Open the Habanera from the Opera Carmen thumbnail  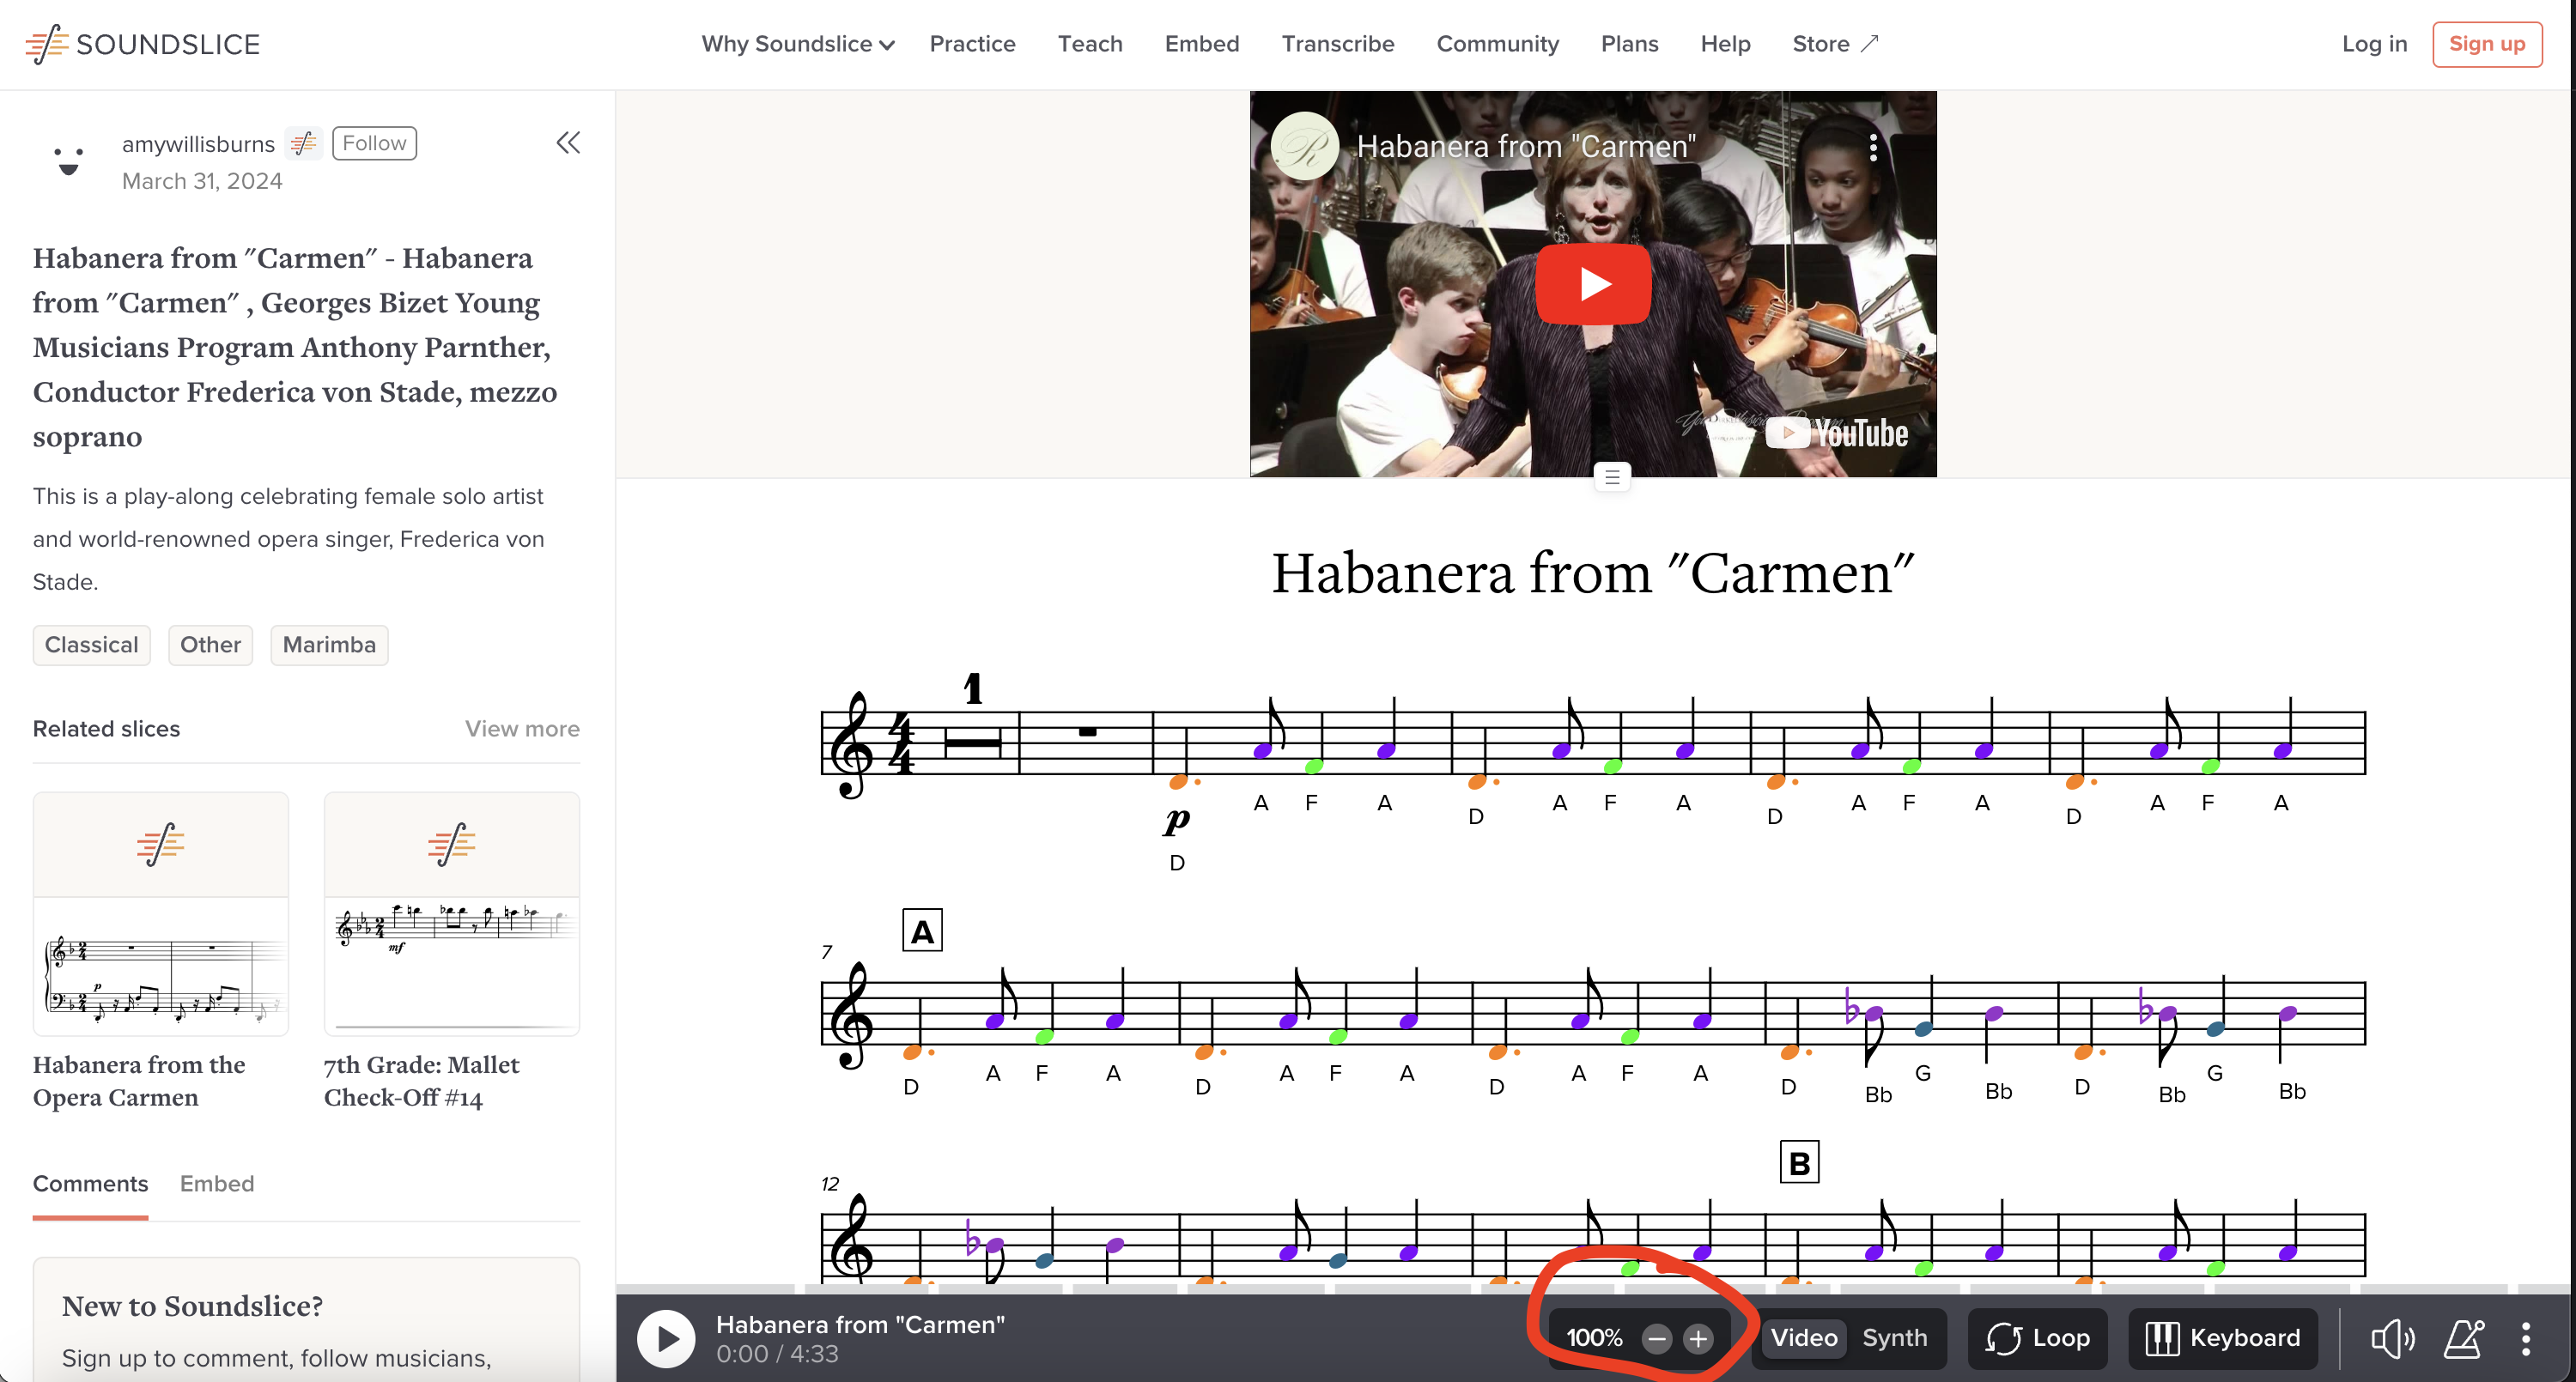(161, 914)
